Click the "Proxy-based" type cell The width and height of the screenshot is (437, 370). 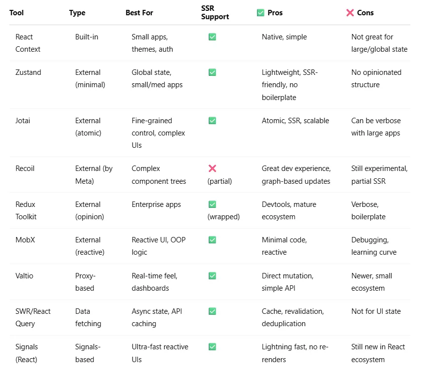(x=85, y=282)
